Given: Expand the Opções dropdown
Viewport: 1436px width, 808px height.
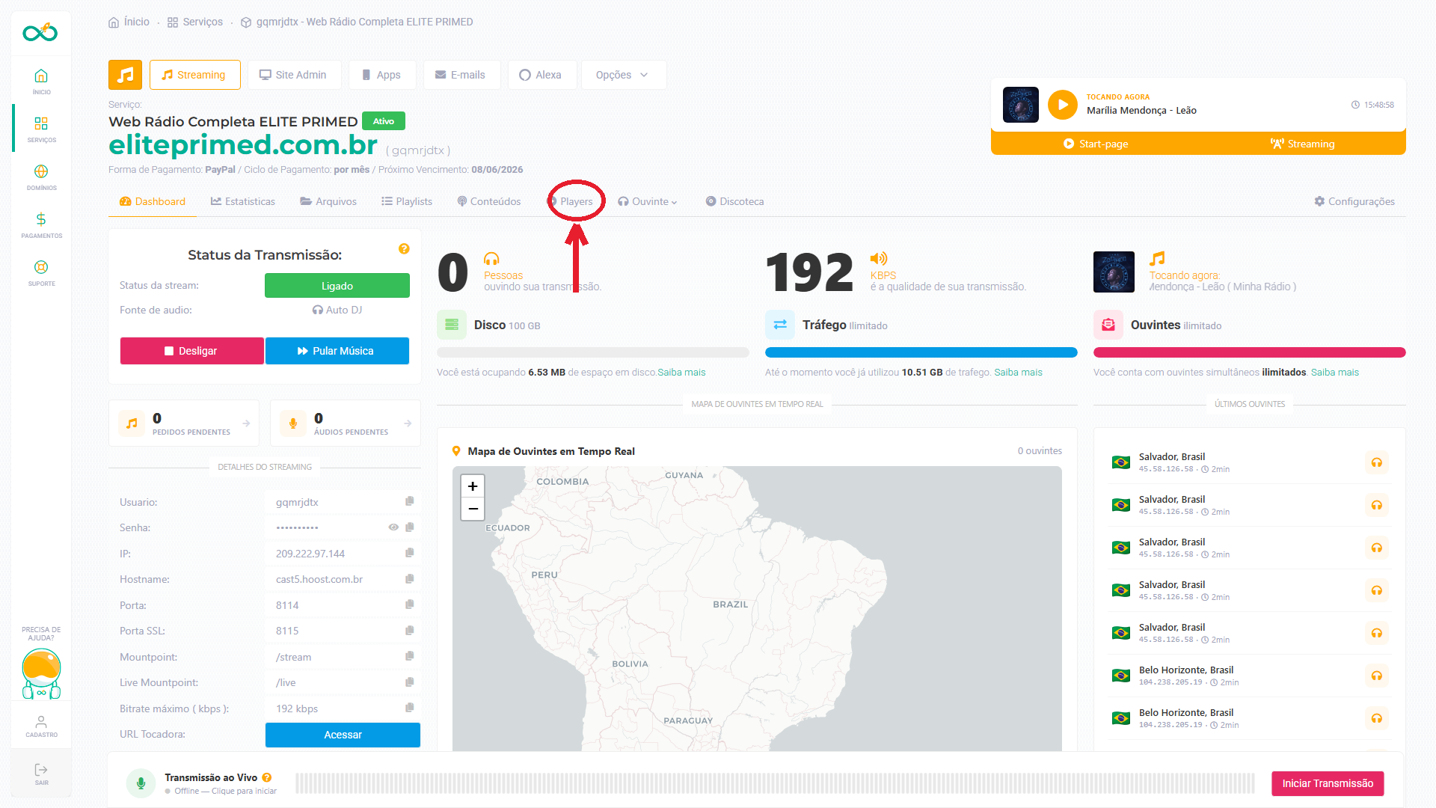Looking at the screenshot, I should point(623,75).
